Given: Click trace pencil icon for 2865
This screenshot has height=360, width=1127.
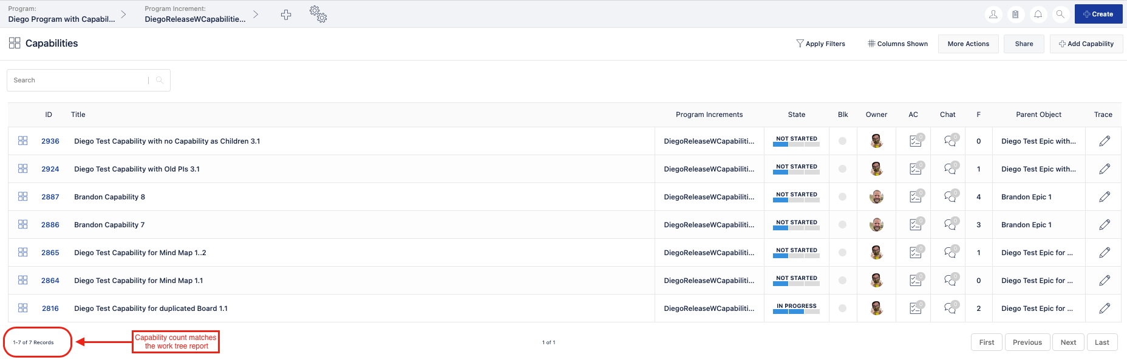Looking at the screenshot, I should point(1105,253).
